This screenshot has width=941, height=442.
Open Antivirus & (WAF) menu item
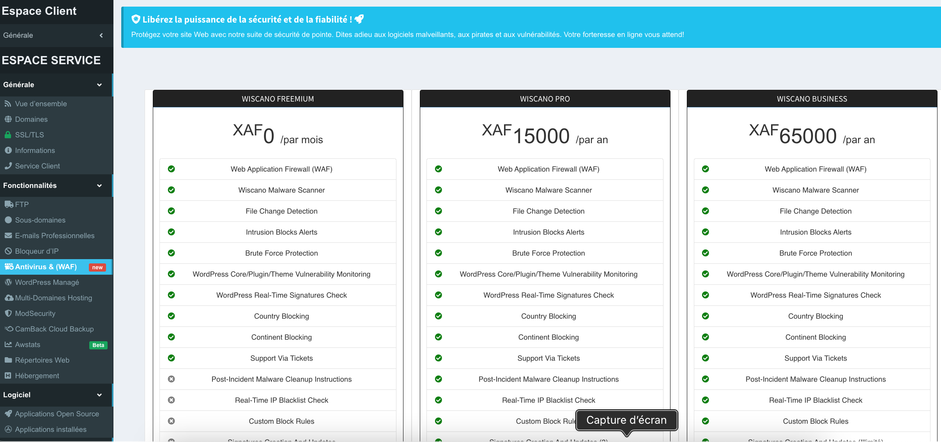pos(46,267)
